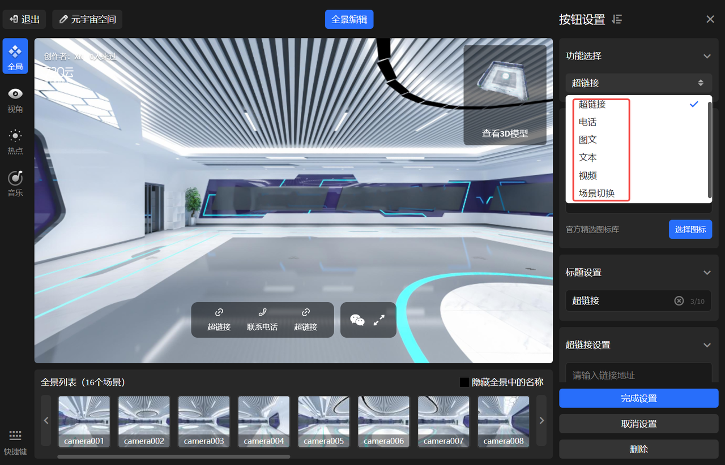Click the 完成设置 button
This screenshot has height=465, width=725.
click(638, 398)
